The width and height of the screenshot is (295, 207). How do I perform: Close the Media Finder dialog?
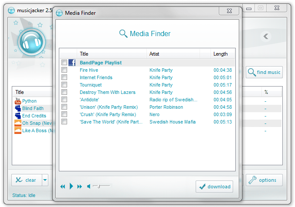coord(229,11)
